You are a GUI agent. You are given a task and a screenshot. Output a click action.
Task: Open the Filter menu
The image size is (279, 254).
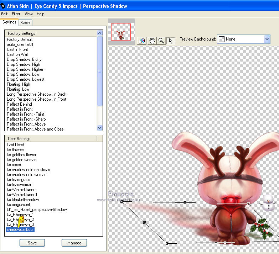point(16,14)
